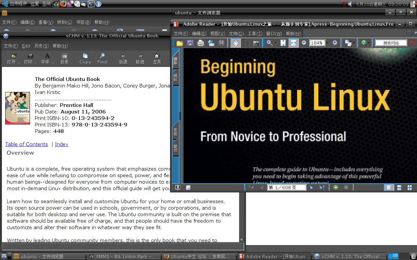The image size is (417, 260).
Task: Open the Edit menu in xCHM
Action: (26, 46)
